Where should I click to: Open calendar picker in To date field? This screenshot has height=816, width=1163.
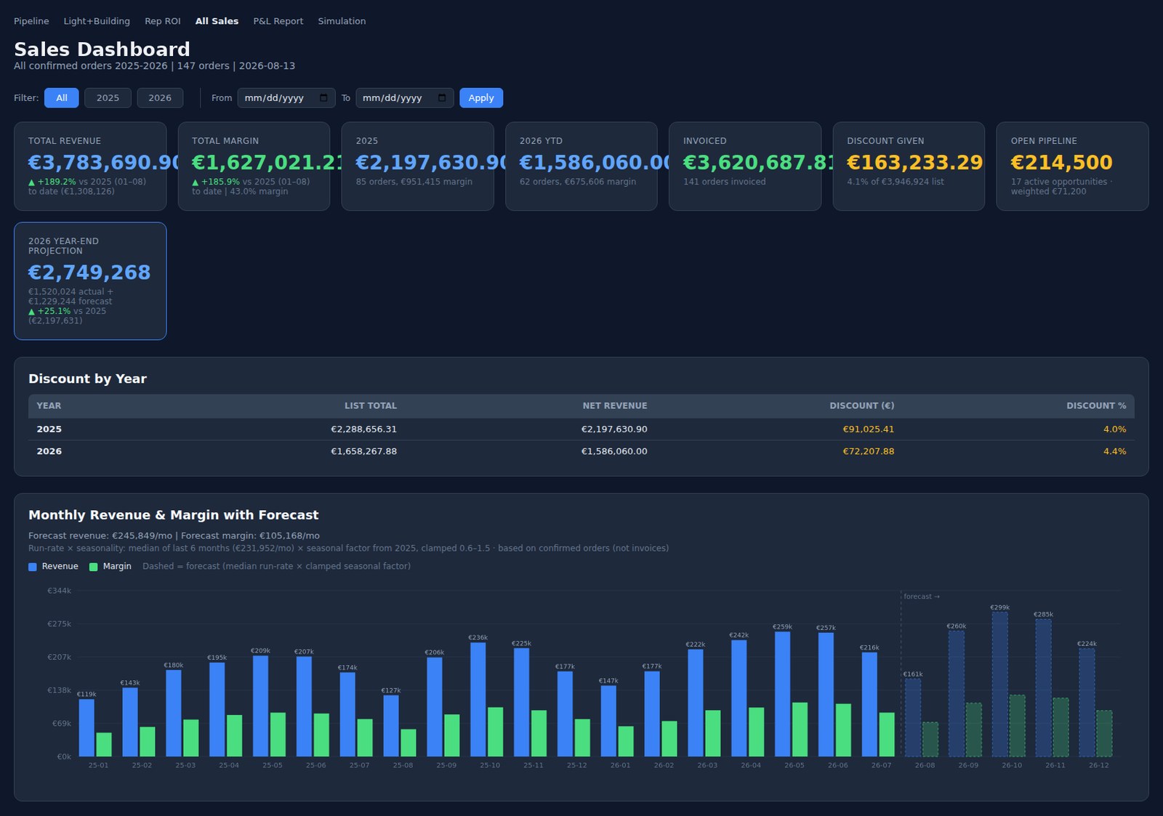point(442,98)
